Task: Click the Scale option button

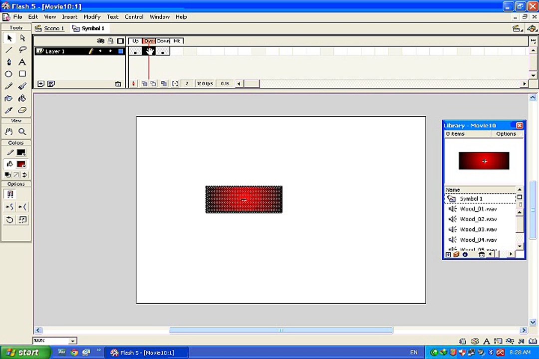Action: click(x=22, y=220)
